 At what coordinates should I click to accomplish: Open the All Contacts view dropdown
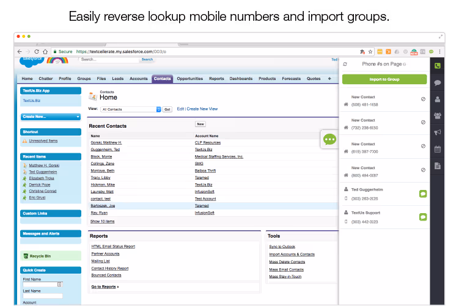(x=131, y=109)
